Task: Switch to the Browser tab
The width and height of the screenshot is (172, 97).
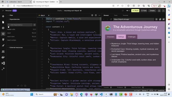Action: click(x=106, y=15)
